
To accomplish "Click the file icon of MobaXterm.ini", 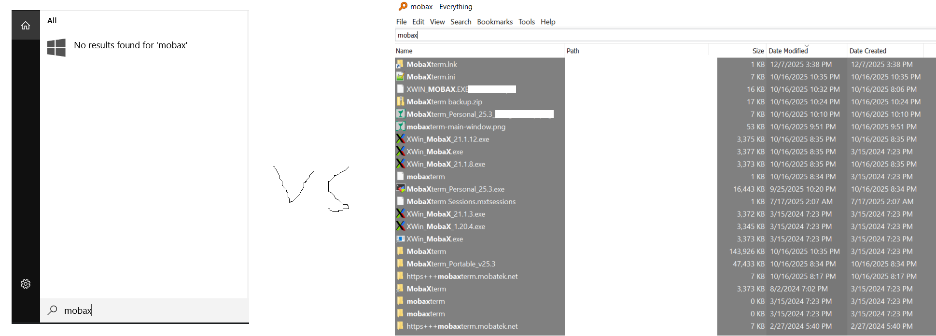I will click(x=400, y=77).
